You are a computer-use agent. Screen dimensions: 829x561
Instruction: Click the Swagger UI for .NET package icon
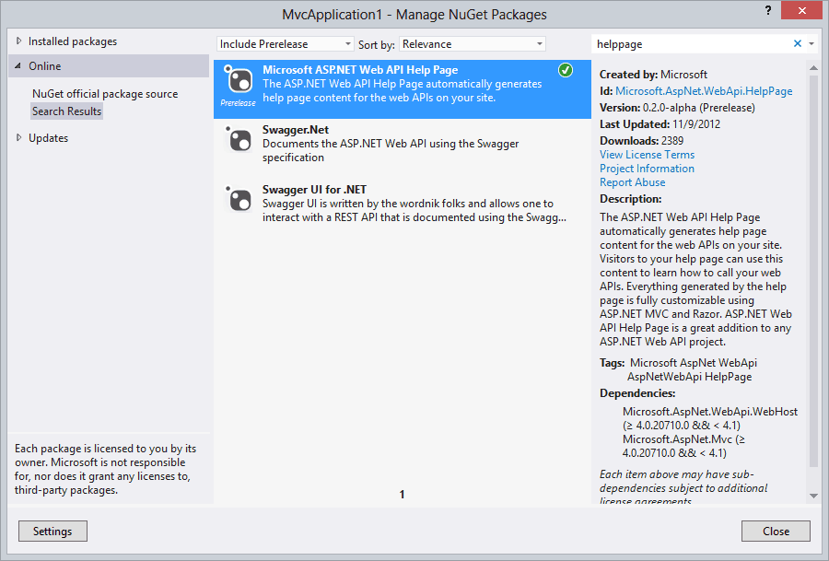[x=239, y=200]
